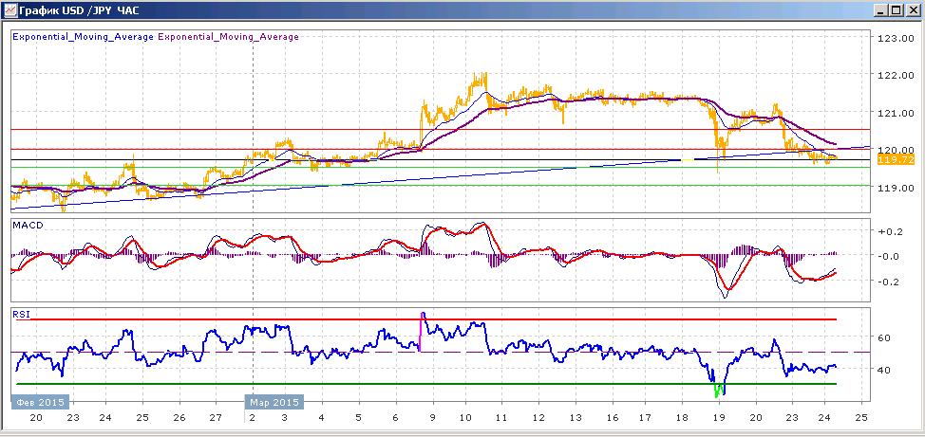Image resolution: width=925 pixels, height=437 pixels.
Task: Click date 19 on the time axis
Action: (719, 417)
